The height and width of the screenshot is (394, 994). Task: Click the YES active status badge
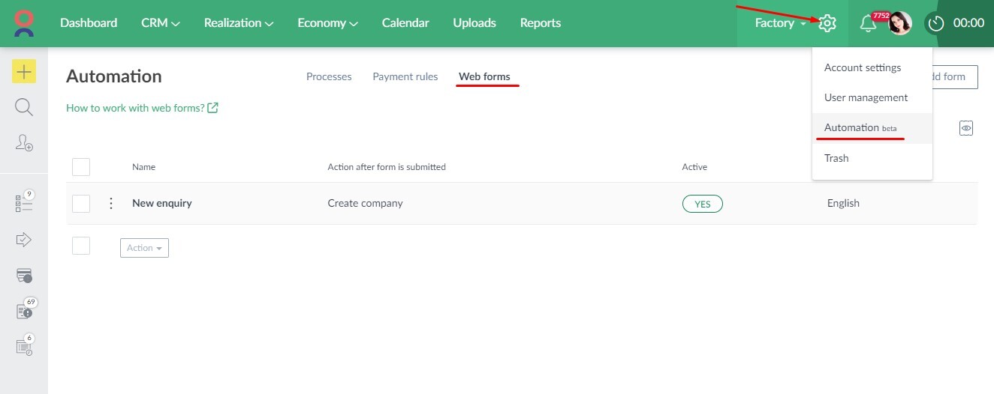pos(702,204)
